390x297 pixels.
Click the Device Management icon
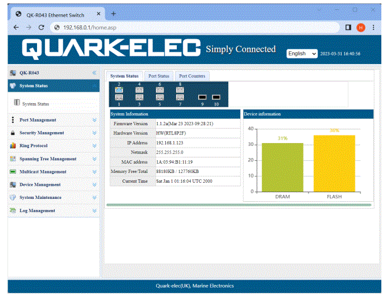13,185
